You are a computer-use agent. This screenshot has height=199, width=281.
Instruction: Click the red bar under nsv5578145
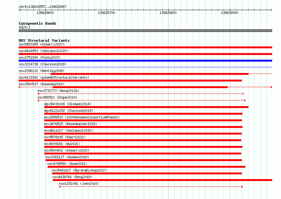143,140
